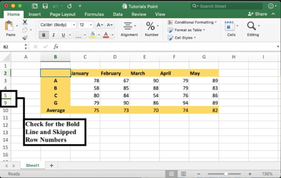Click the zoom slider in status bar
281x178 pixels.
pyautogui.click(x=226, y=174)
